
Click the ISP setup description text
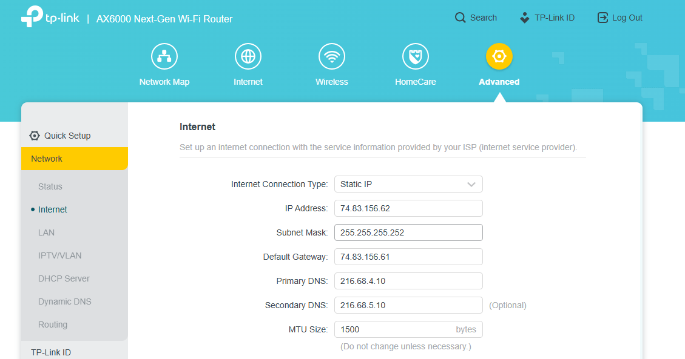[x=379, y=147]
